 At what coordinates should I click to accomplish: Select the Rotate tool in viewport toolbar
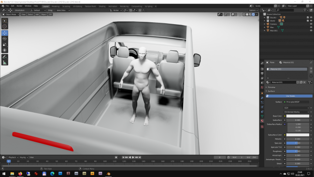coord(5,39)
